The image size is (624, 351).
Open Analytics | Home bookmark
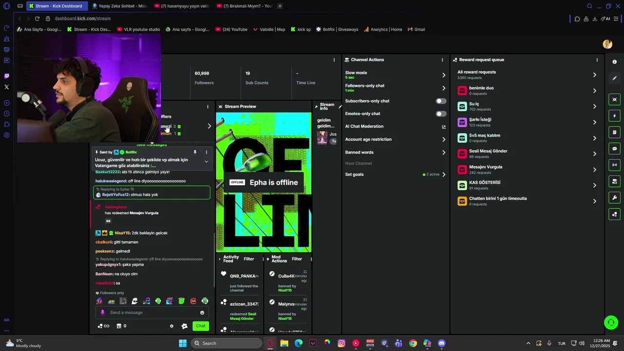pos(383,29)
